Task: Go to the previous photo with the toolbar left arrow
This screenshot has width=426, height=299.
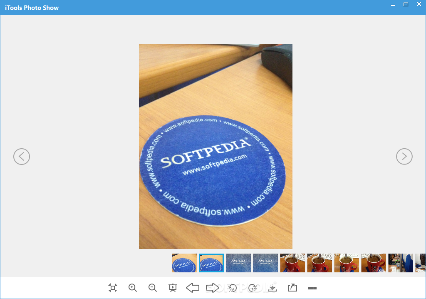Action: coord(193,288)
